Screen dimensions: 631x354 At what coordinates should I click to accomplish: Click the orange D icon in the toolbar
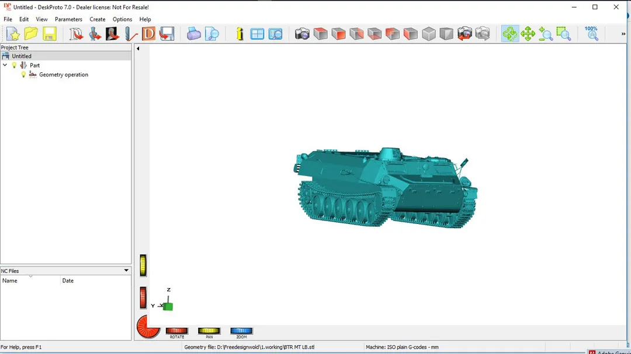148,34
